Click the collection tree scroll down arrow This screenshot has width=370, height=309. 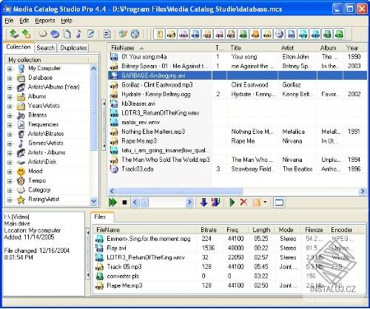[x=94, y=201]
